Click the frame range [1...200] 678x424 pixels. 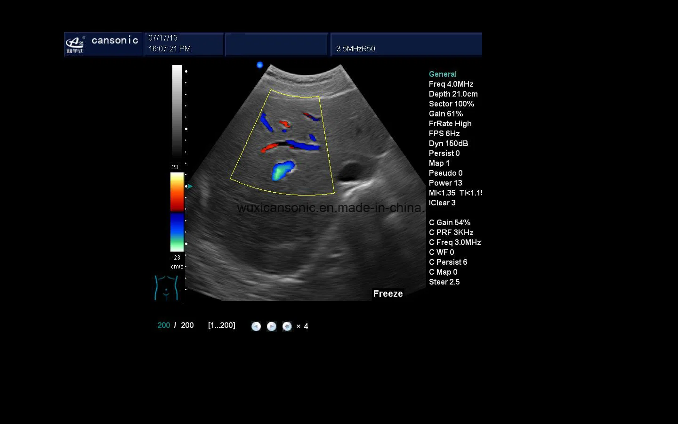222,326
